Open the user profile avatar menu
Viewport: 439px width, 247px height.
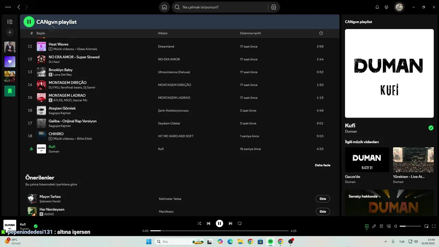point(399,7)
